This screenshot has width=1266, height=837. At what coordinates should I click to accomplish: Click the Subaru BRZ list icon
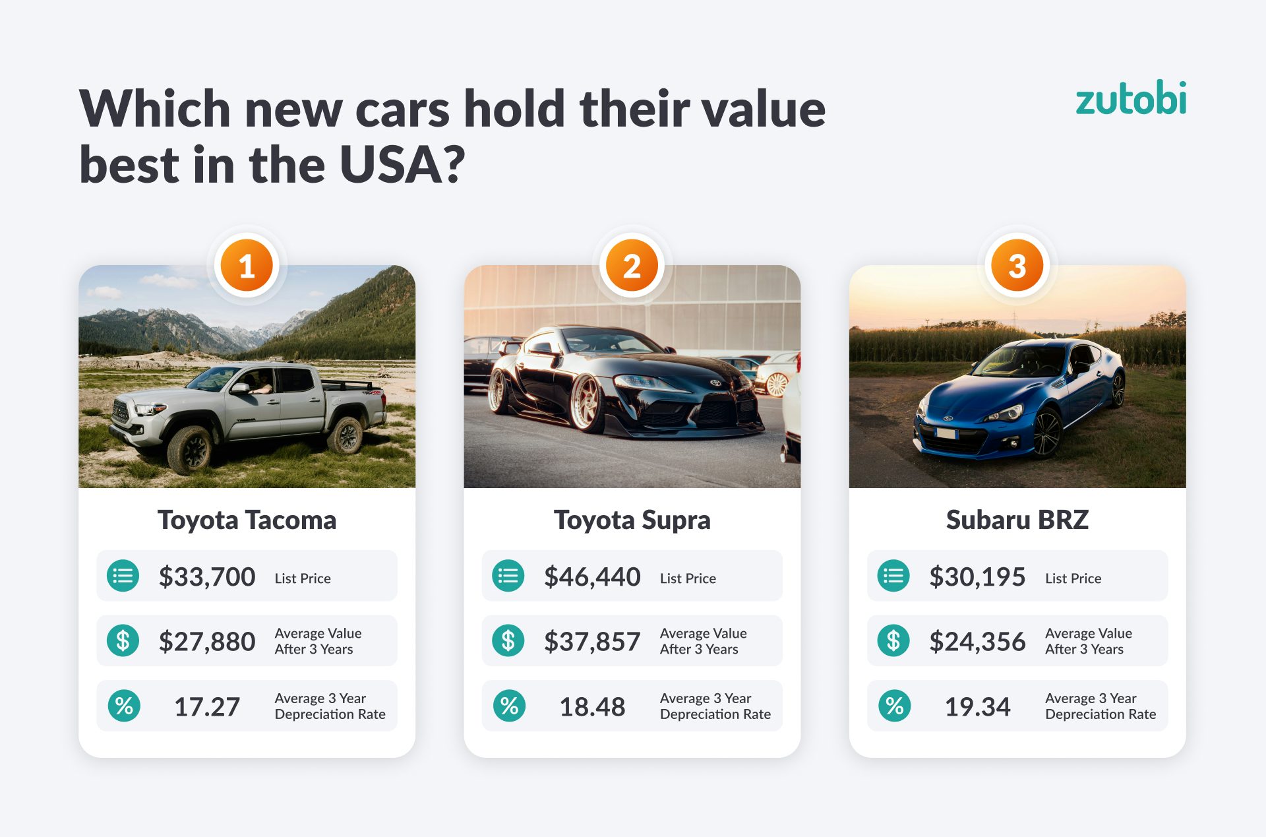[x=893, y=576]
